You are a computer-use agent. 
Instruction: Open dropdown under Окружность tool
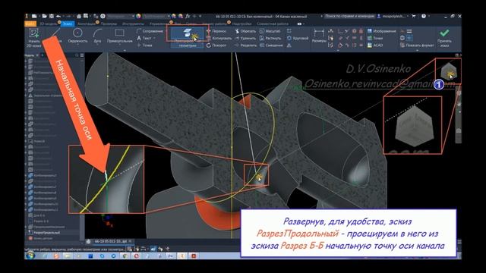coord(77,45)
